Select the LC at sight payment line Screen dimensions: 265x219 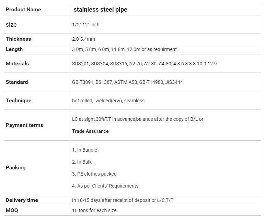click(138, 119)
